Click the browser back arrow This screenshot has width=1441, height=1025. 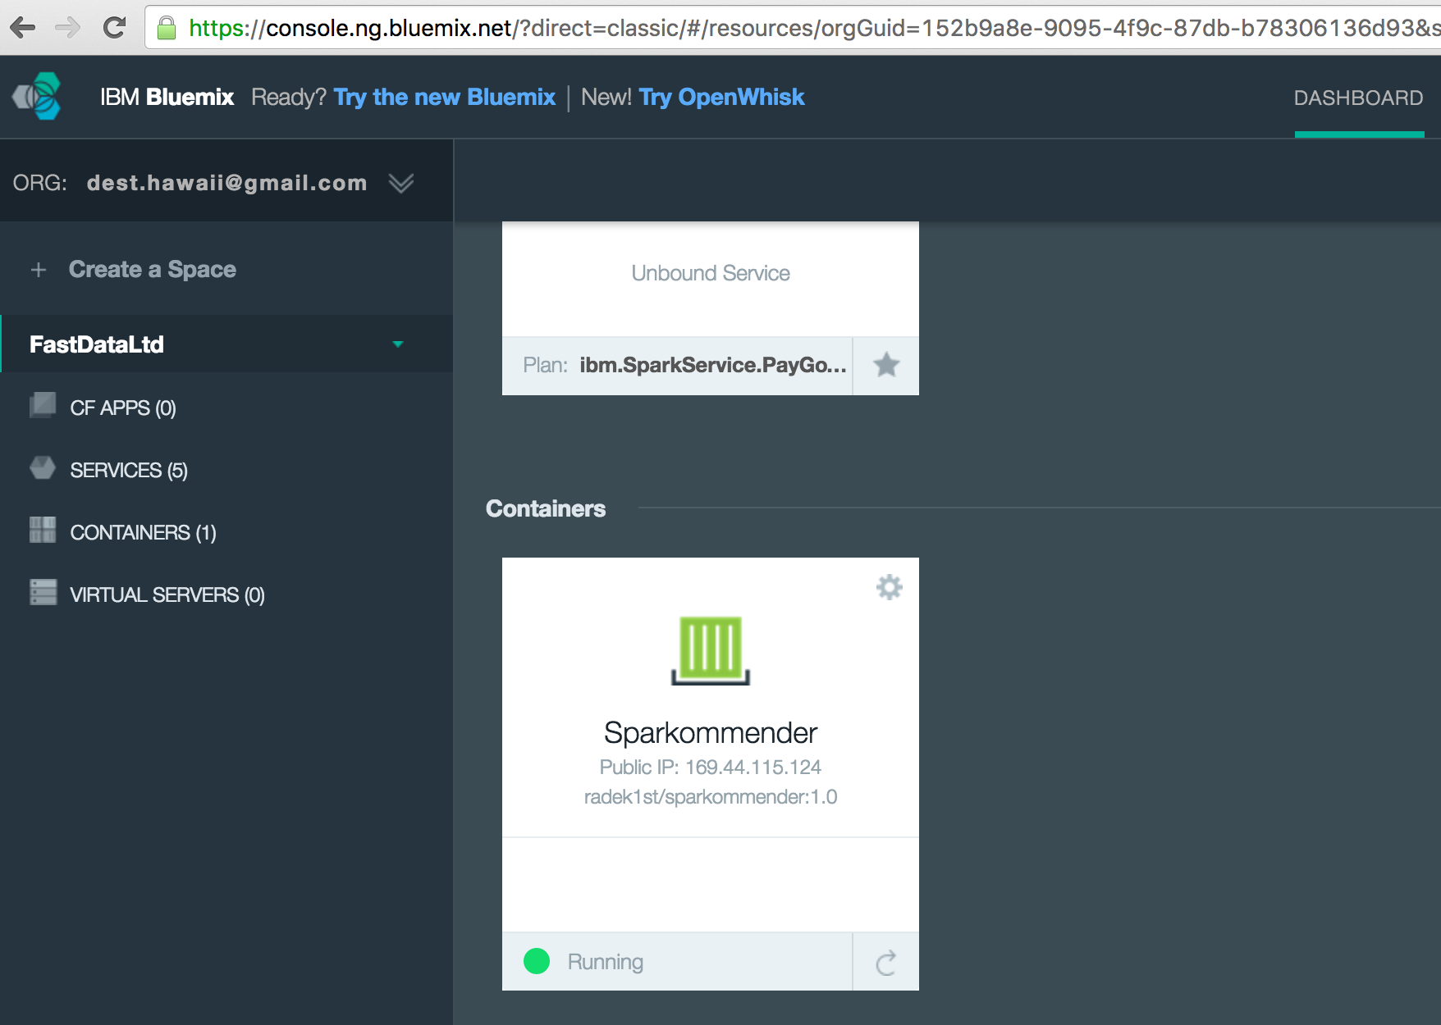pos(23,28)
